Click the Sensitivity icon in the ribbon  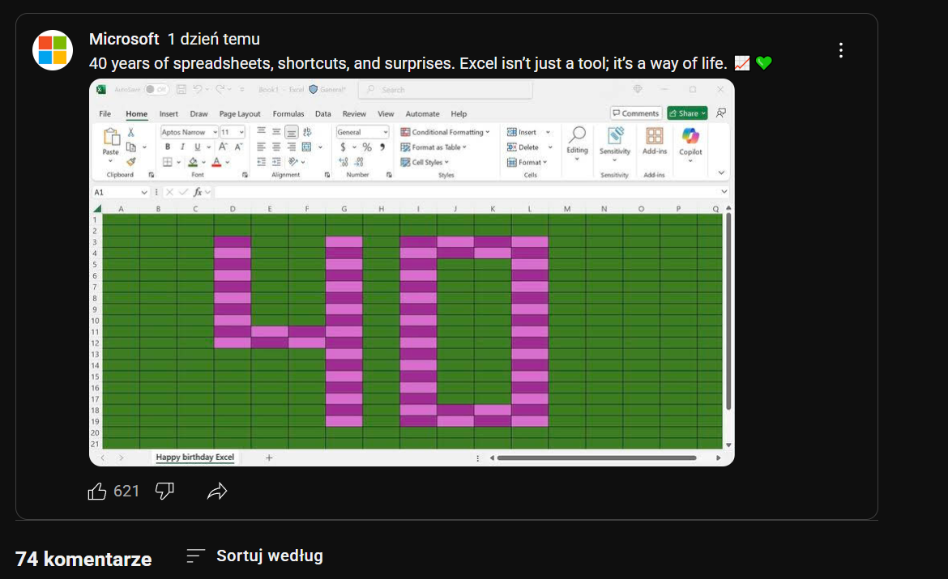pyautogui.click(x=615, y=141)
